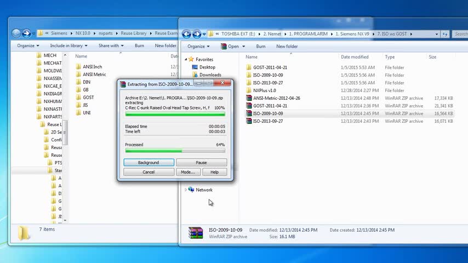
Task: Click NX 10.0 in the left window breadcrumb
Action: click(83, 33)
